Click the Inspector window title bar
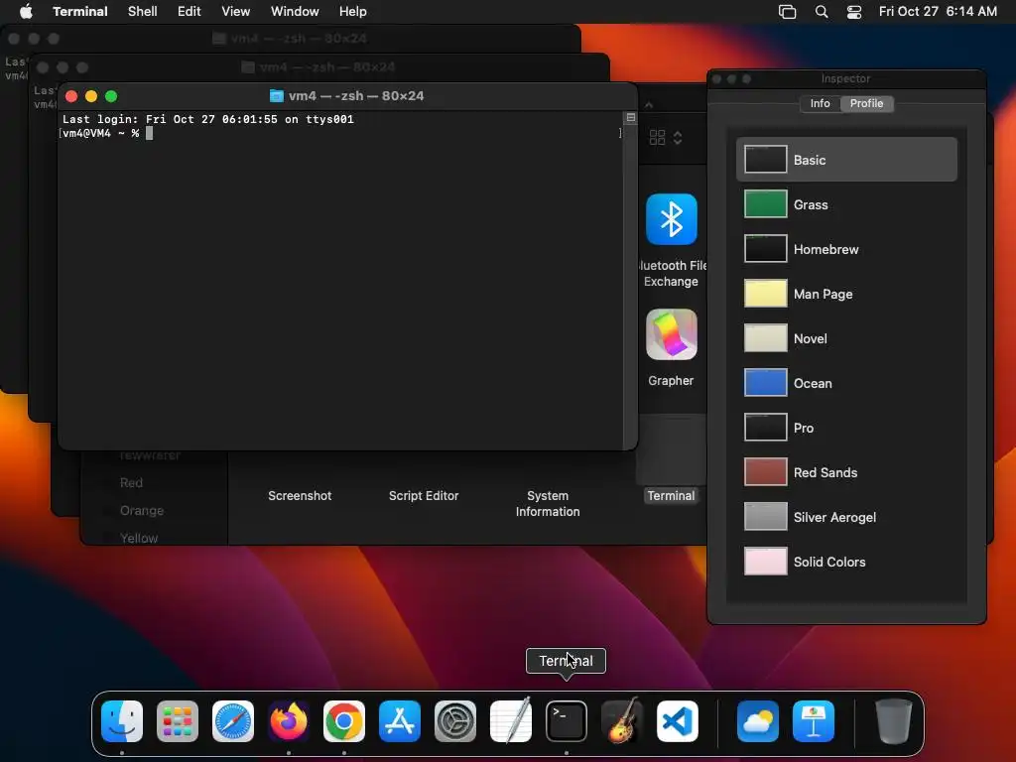This screenshot has height=762, width=1016. coord(846,78)
